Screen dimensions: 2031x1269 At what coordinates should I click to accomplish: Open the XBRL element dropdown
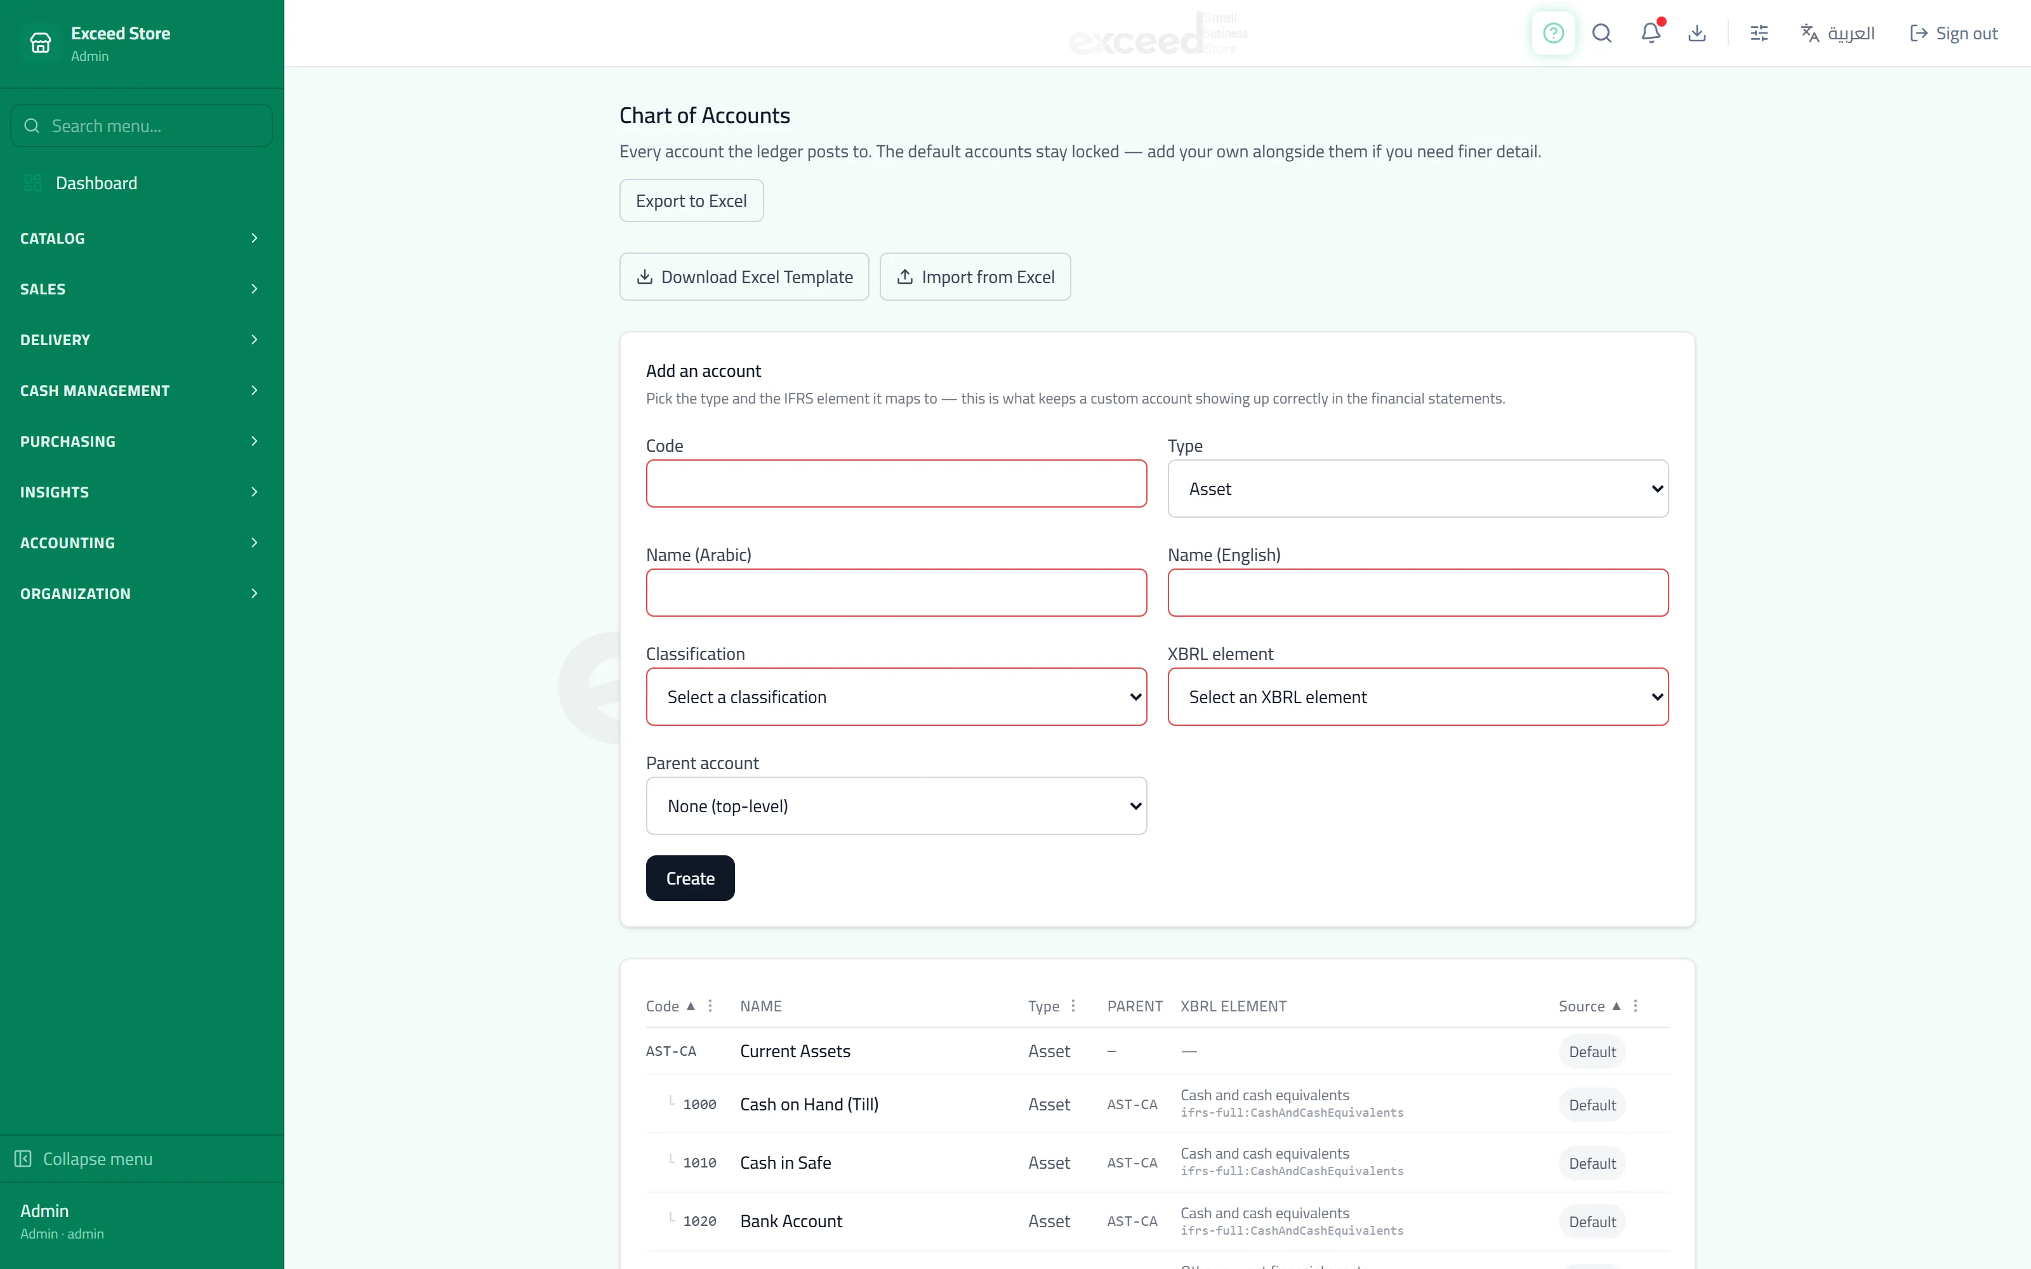pos(1417,697)
